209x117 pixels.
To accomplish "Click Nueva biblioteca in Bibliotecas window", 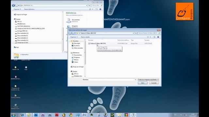I will point(29,9).
